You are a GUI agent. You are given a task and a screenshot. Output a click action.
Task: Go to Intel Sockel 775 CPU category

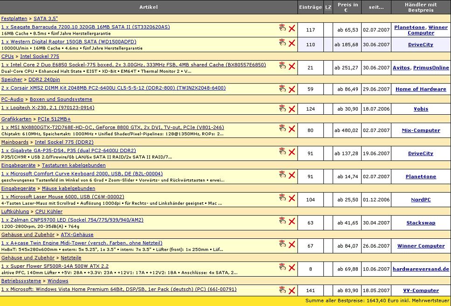tap(40, 56)
